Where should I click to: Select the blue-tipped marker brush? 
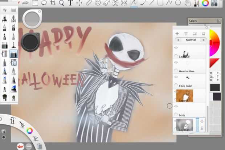14,89
